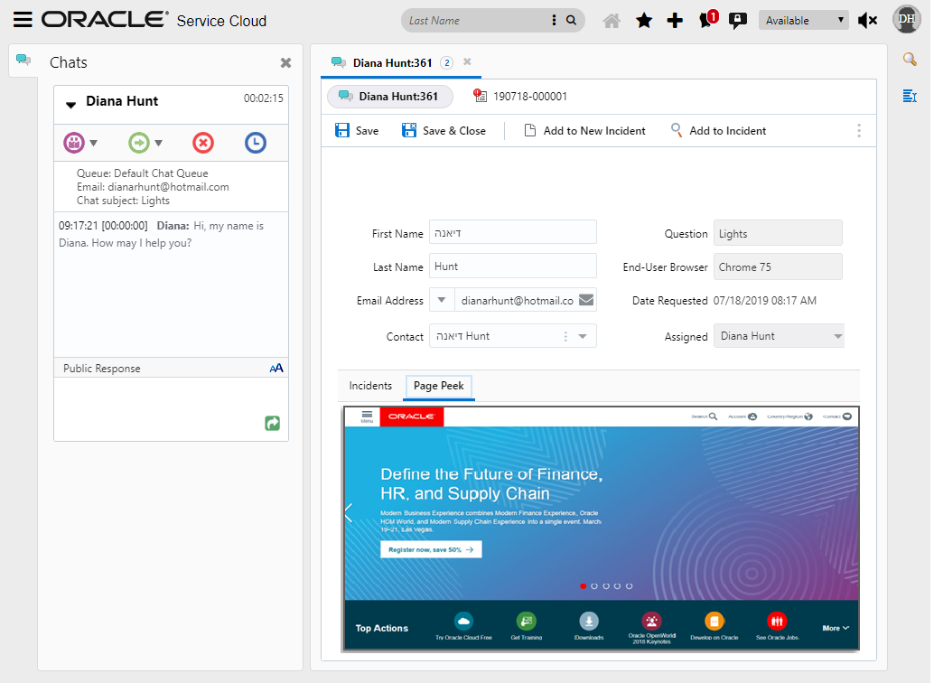The width and height of the screenshot is (934, 683).
Task: Terminate the chat with the red X icon
Action: coord(202,142)
